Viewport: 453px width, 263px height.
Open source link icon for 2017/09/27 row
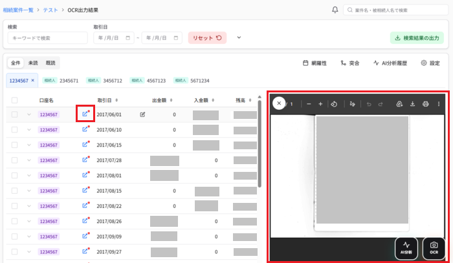click(x=85, y=251)
